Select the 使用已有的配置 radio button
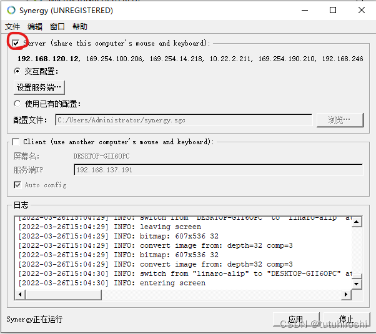This screenshot has width=376, height=334. point(17,104)
